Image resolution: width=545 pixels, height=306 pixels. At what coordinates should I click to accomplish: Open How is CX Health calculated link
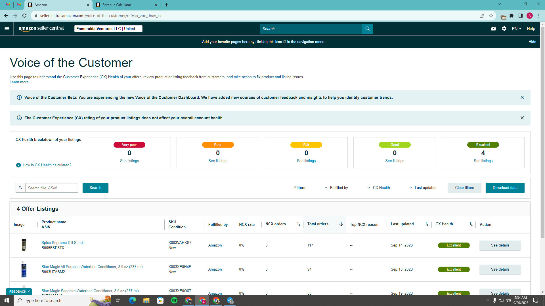click(x=47, y=165)
